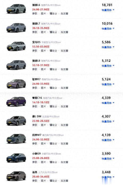
Task: Open the blue 小鹏G9 car image
Action: click(x=16, y=158)
